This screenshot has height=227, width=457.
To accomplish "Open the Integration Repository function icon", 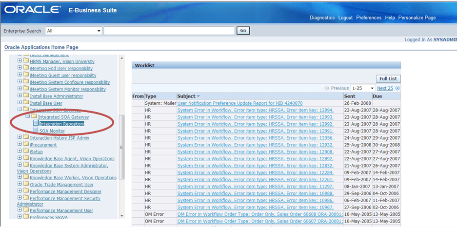I will click(36, 124).
